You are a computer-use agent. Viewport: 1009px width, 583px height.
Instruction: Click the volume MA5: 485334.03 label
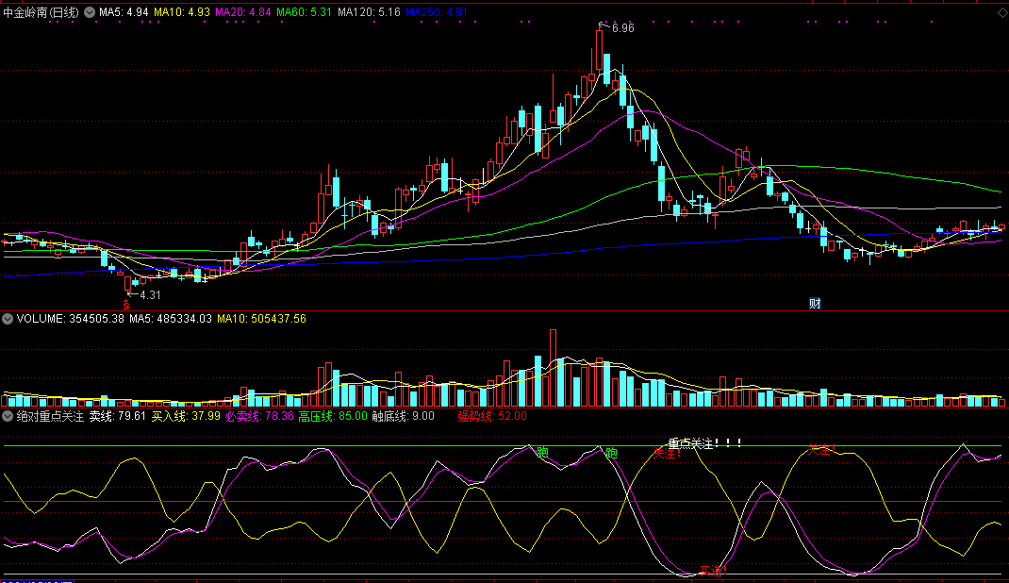point(171,319)
